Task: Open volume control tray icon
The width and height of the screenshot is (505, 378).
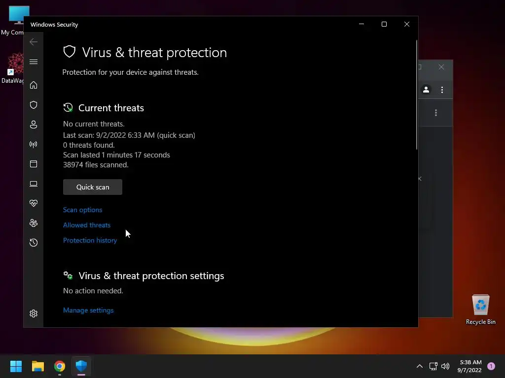Action: tap(445, 366)
